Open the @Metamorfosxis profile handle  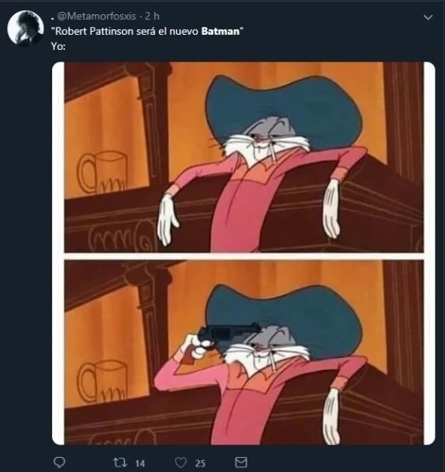96,16
